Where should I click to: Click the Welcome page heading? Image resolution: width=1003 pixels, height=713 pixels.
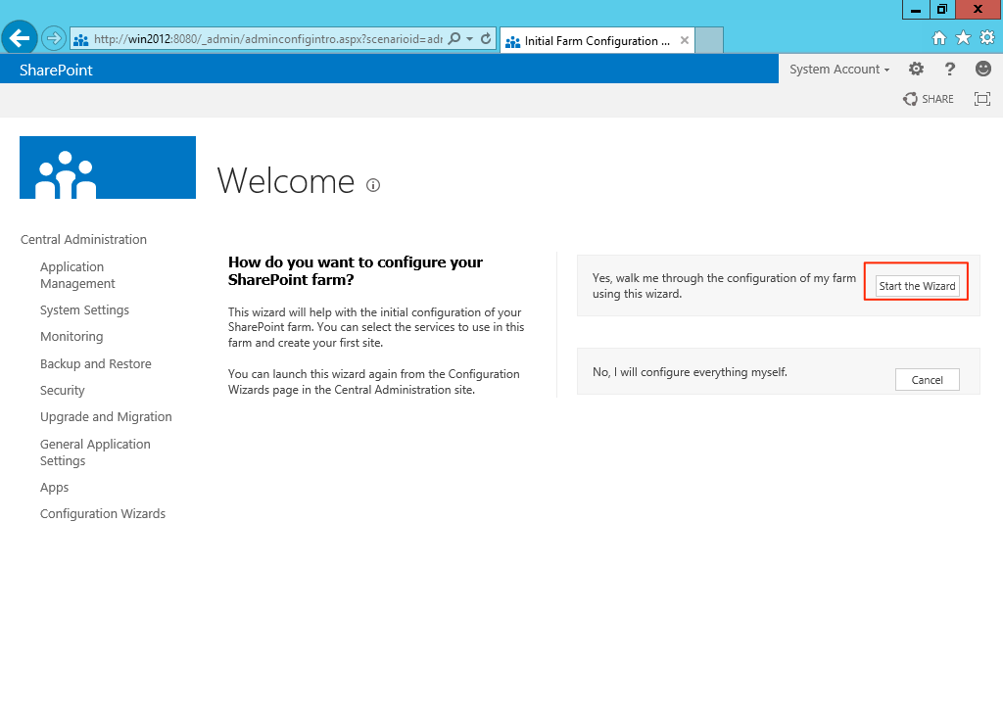(x=285, y=181)
